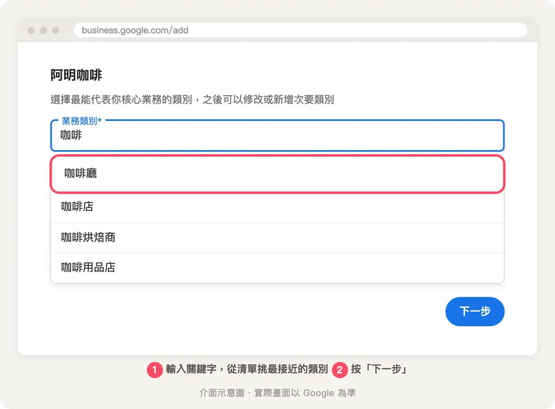
Task: Click the first gray window control dot
Action: (31, 30)
